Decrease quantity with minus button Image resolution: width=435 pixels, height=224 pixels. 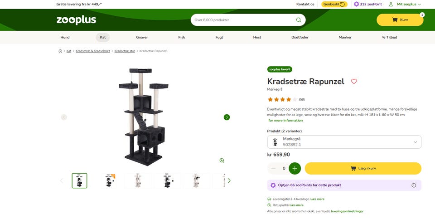click(273, 169)
